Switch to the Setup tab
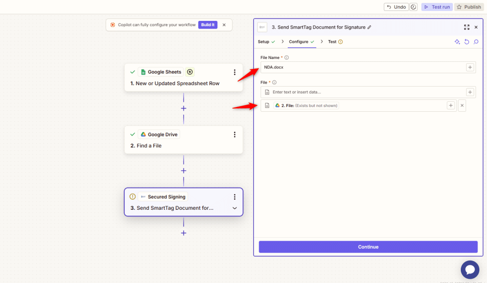 point(264,41)
